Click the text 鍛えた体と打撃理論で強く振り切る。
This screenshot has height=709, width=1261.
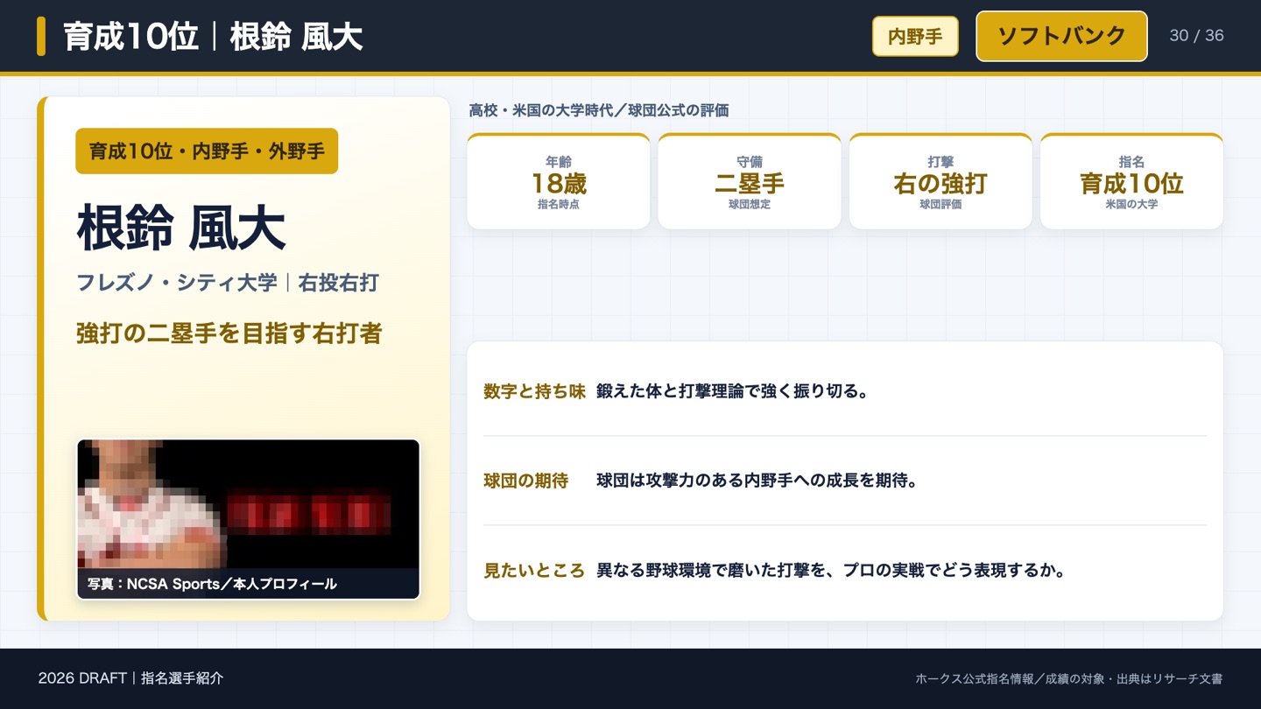point(733,391)
